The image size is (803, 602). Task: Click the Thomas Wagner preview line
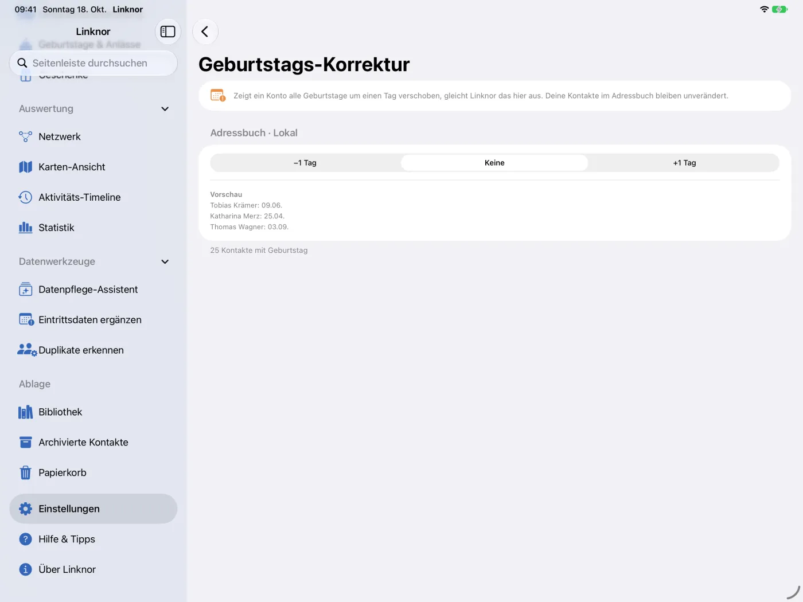250,227
